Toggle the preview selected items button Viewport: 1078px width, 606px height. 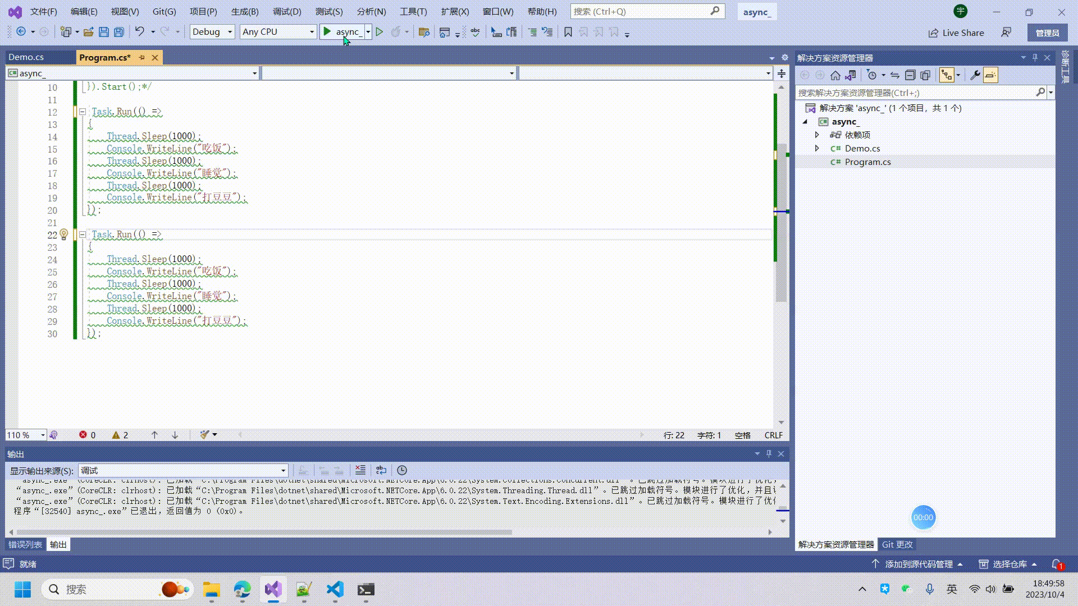990,75
